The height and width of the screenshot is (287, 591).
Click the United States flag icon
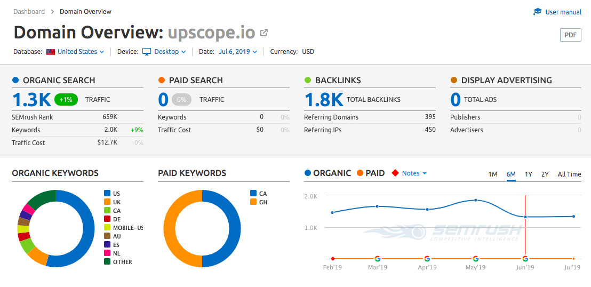pos(51,52)
